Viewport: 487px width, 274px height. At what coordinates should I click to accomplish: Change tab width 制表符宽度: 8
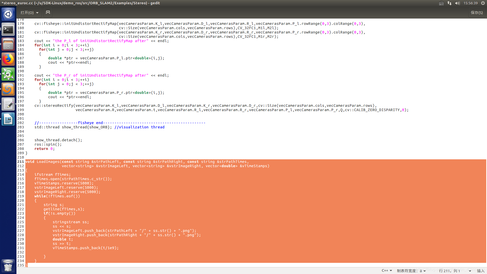click(x=411, y=271)
